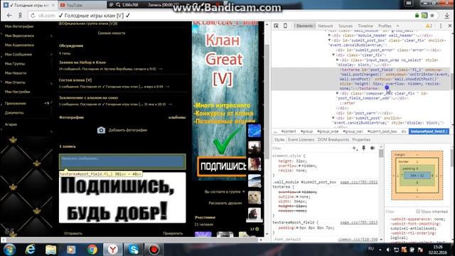
Task: Reload the page in the browser
Action: pyautogui.click(x=33, y=16)
